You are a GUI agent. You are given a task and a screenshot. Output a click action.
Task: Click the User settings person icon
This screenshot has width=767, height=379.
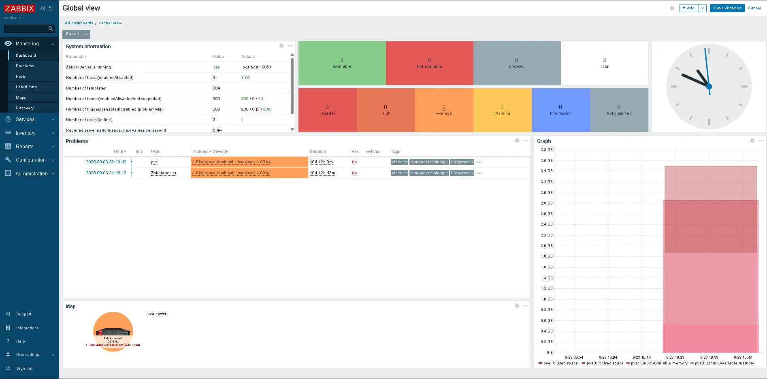[x=8, y=354]
